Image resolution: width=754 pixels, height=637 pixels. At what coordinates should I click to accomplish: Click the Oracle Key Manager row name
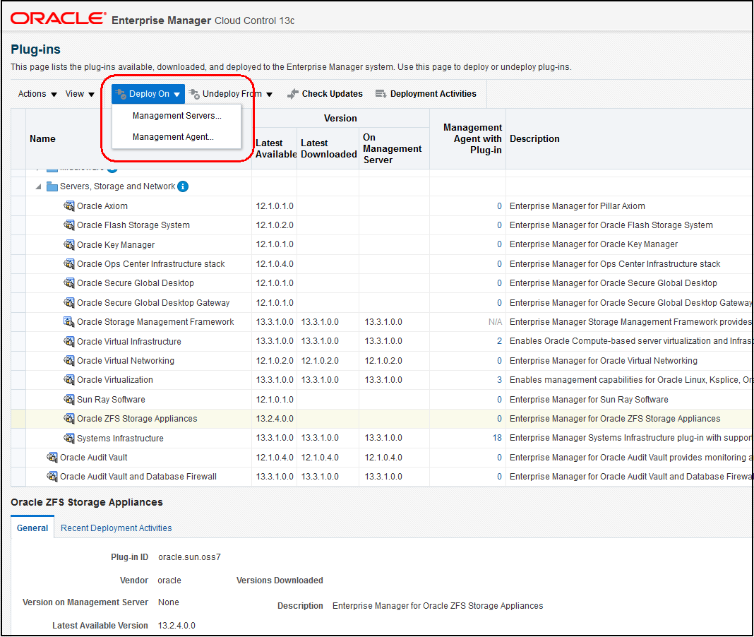116,245
